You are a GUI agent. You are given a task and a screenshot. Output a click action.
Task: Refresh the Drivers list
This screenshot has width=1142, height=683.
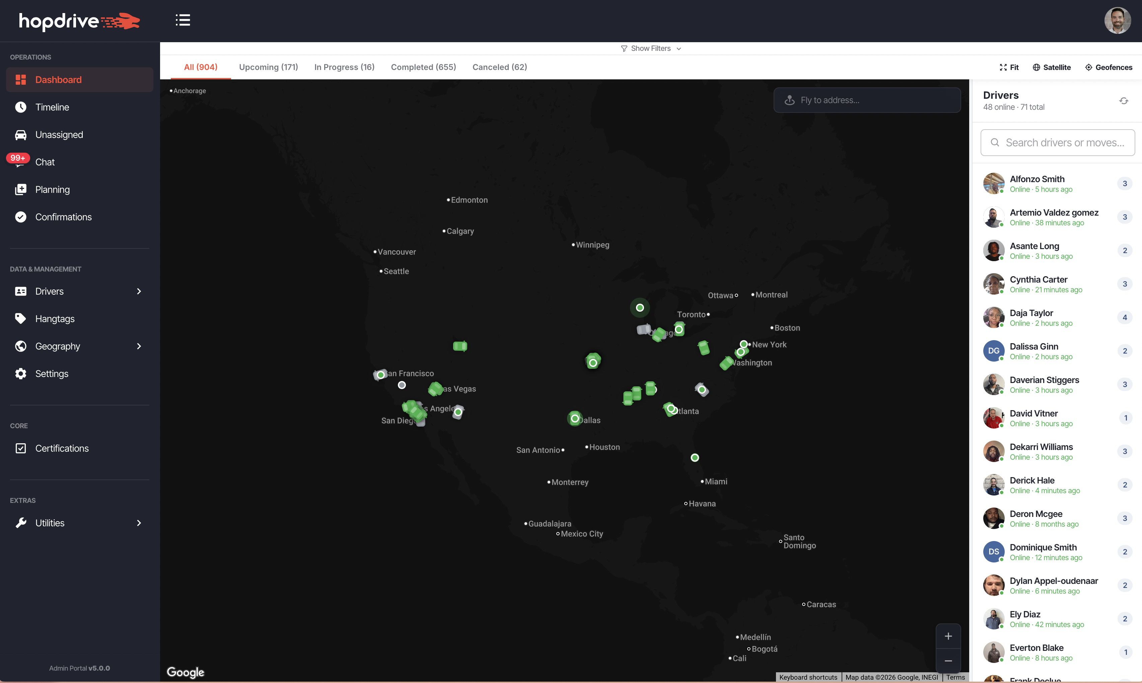(x=1123, y=100)
